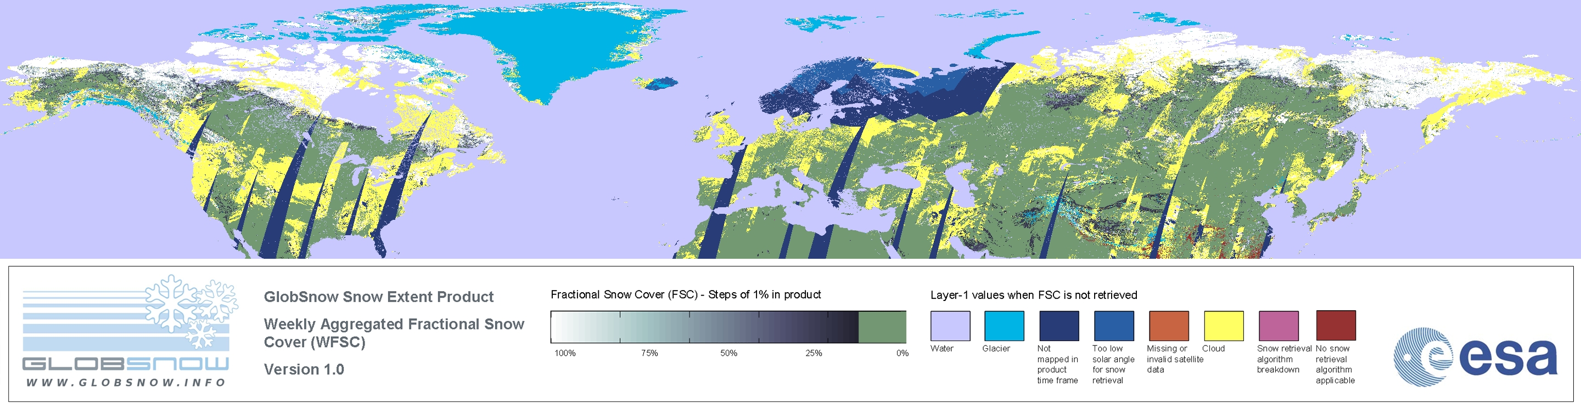The image size is (1581, 409).
Task: Click the 'GlobSnow Snow Extent Product' title
Action: [x=379, y=297]
